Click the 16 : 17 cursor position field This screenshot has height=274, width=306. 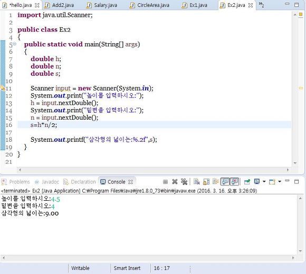162,268
